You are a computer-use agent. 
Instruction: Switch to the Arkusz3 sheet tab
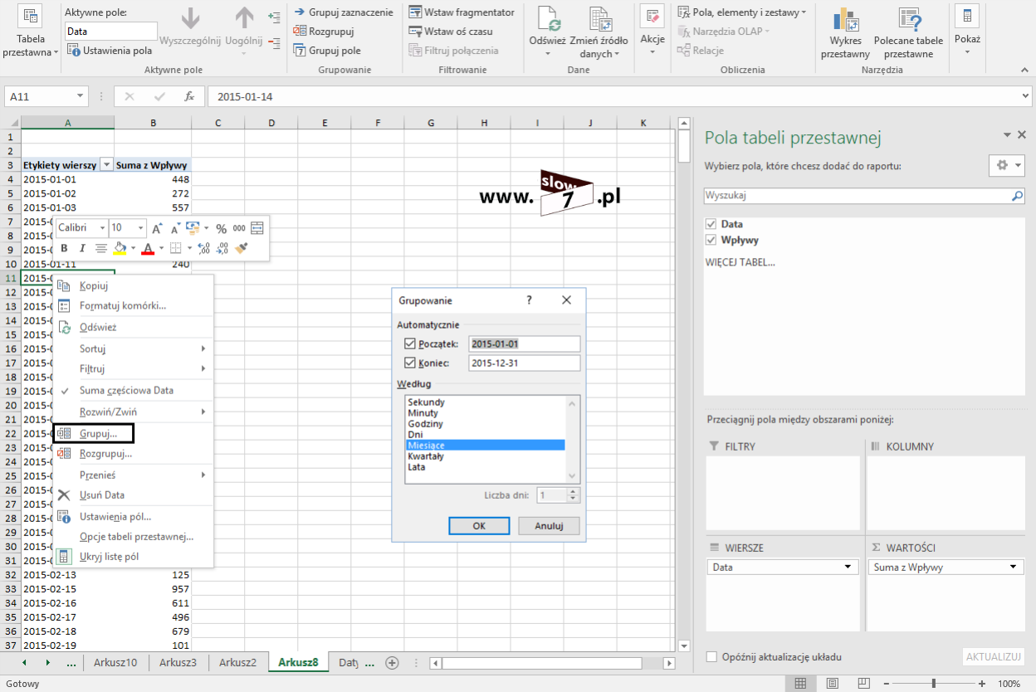click(178, 662)
